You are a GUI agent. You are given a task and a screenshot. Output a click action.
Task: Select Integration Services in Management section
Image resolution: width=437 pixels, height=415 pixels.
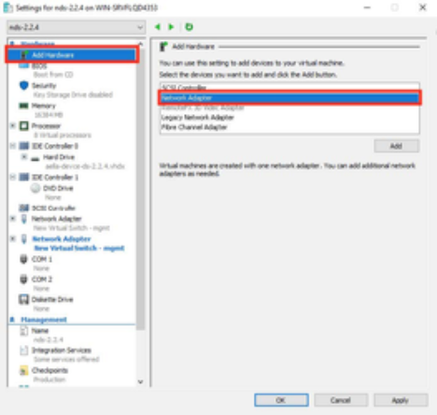(62, 351)
